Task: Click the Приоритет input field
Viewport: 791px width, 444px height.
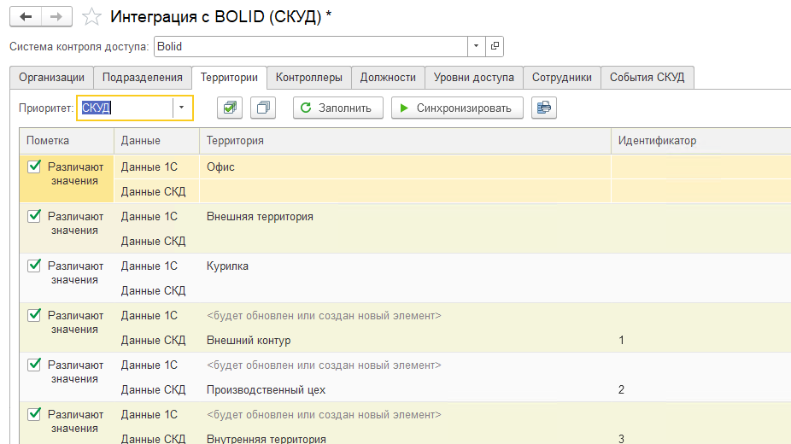Action: 125,108
